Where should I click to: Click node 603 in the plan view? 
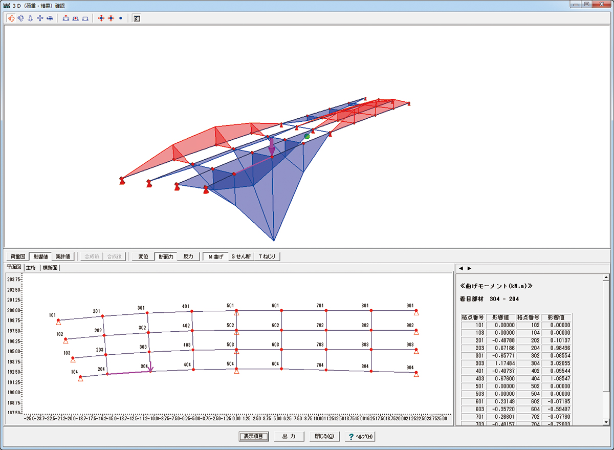(x=281, y=351)
